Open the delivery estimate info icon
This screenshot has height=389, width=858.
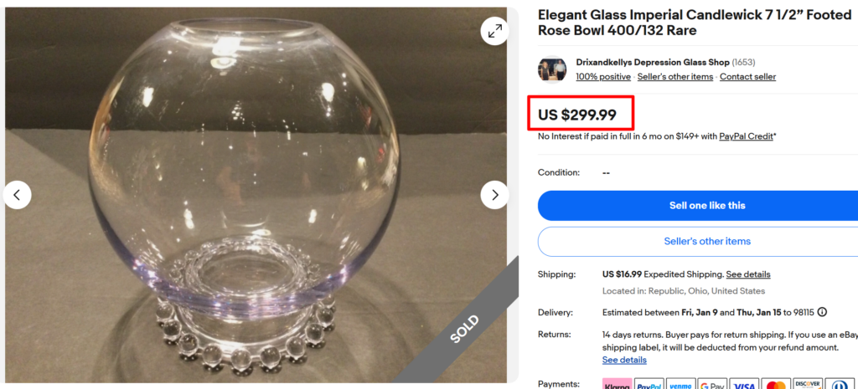822,312
